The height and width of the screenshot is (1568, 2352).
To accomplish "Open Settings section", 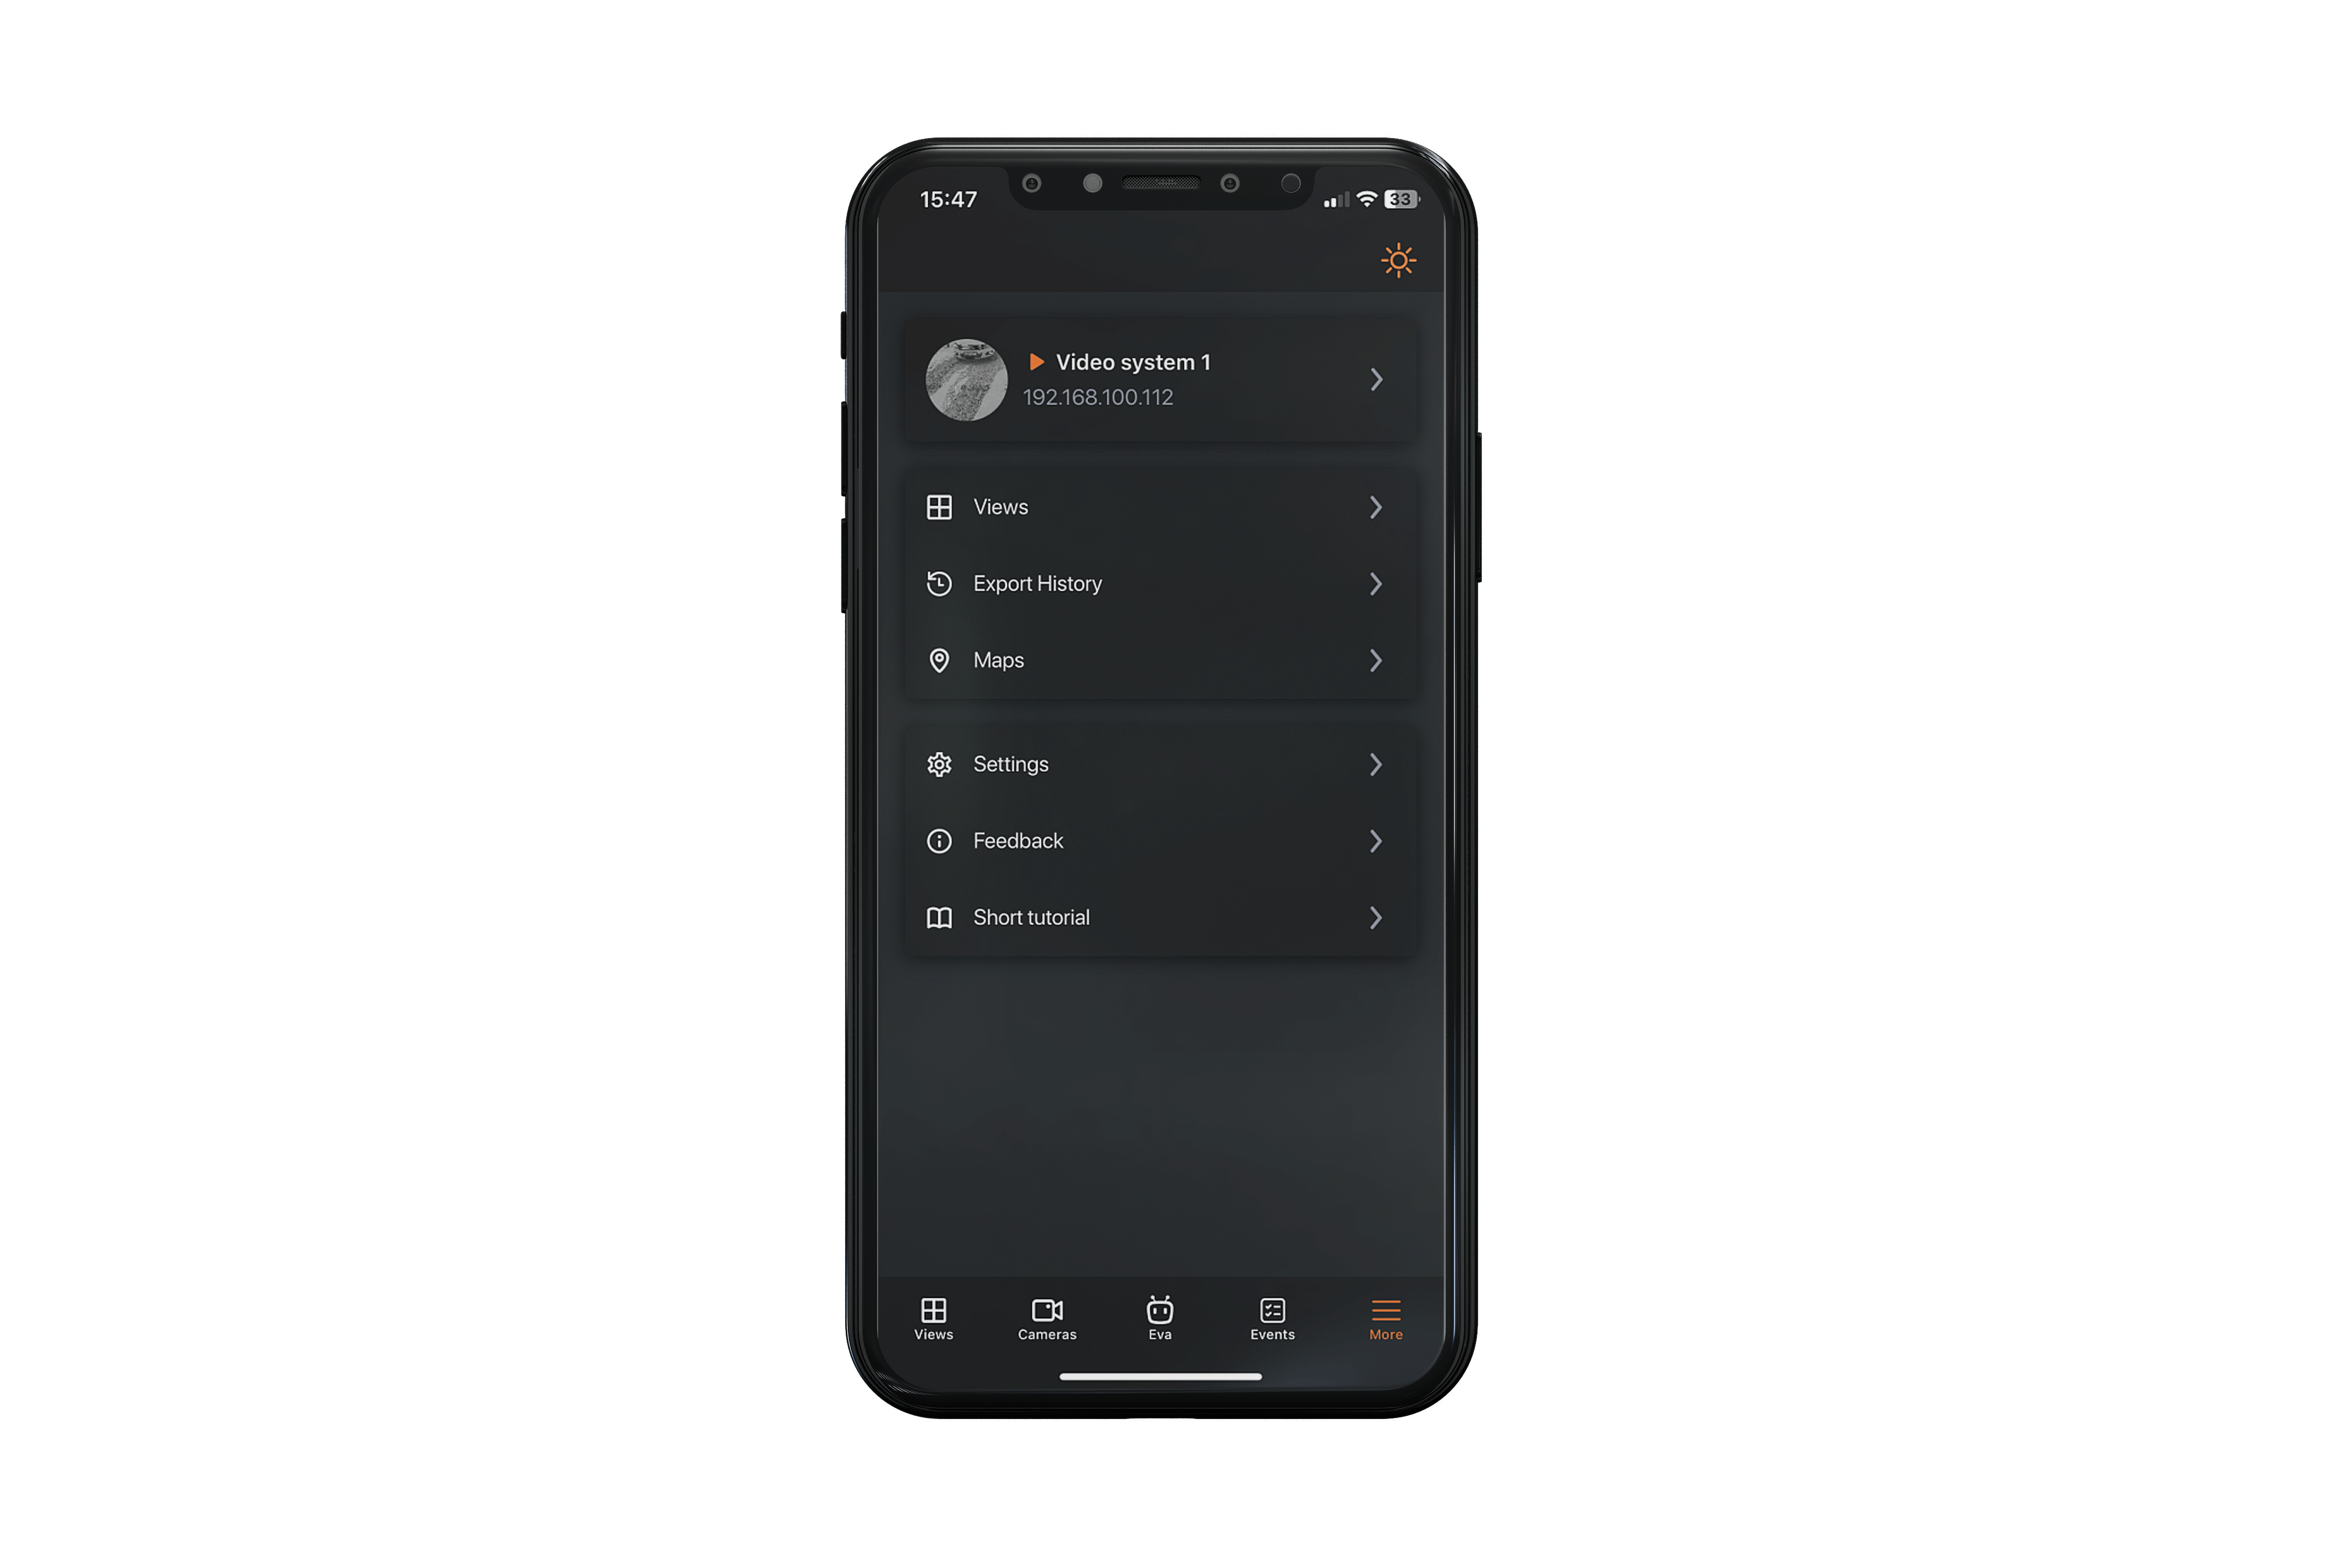I will point(1155,763).
